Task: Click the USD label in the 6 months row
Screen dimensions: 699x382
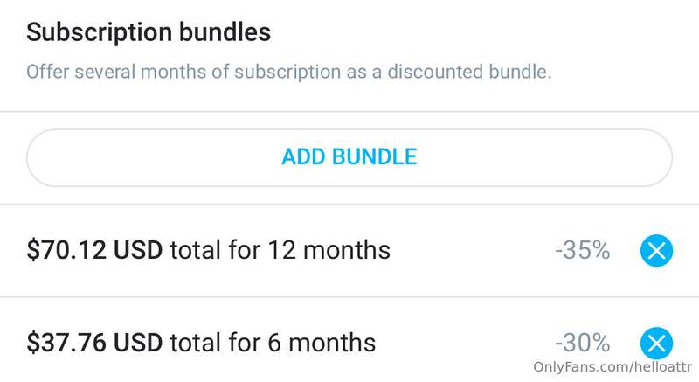Action: [140, 342]
